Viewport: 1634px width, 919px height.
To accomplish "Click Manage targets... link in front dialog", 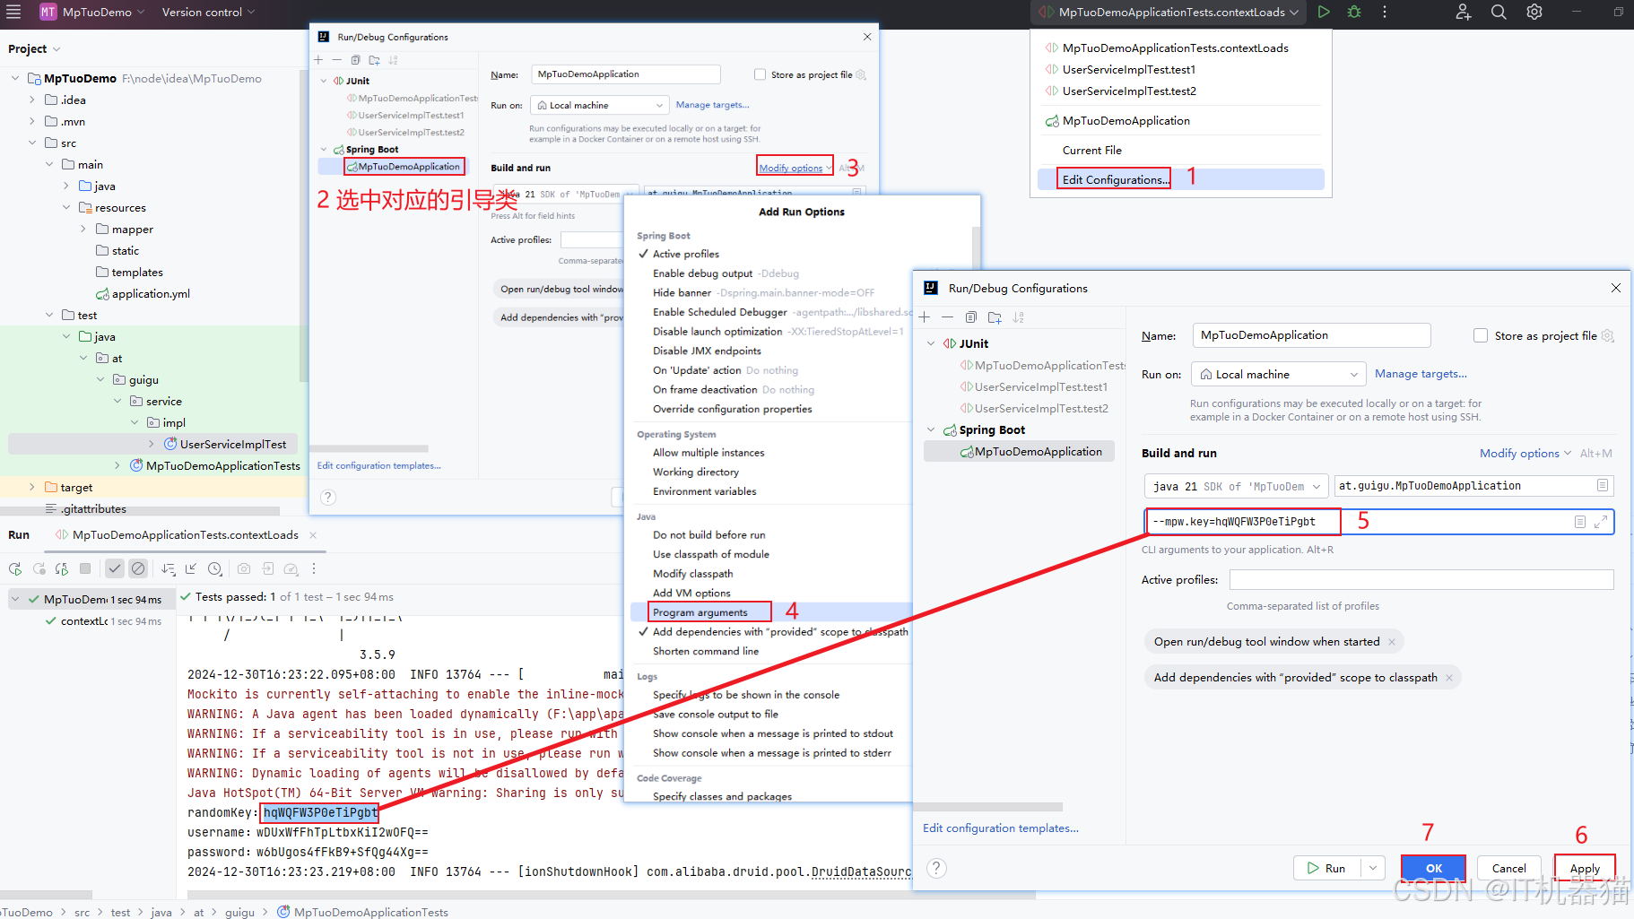I will [x=1421, y=374].
